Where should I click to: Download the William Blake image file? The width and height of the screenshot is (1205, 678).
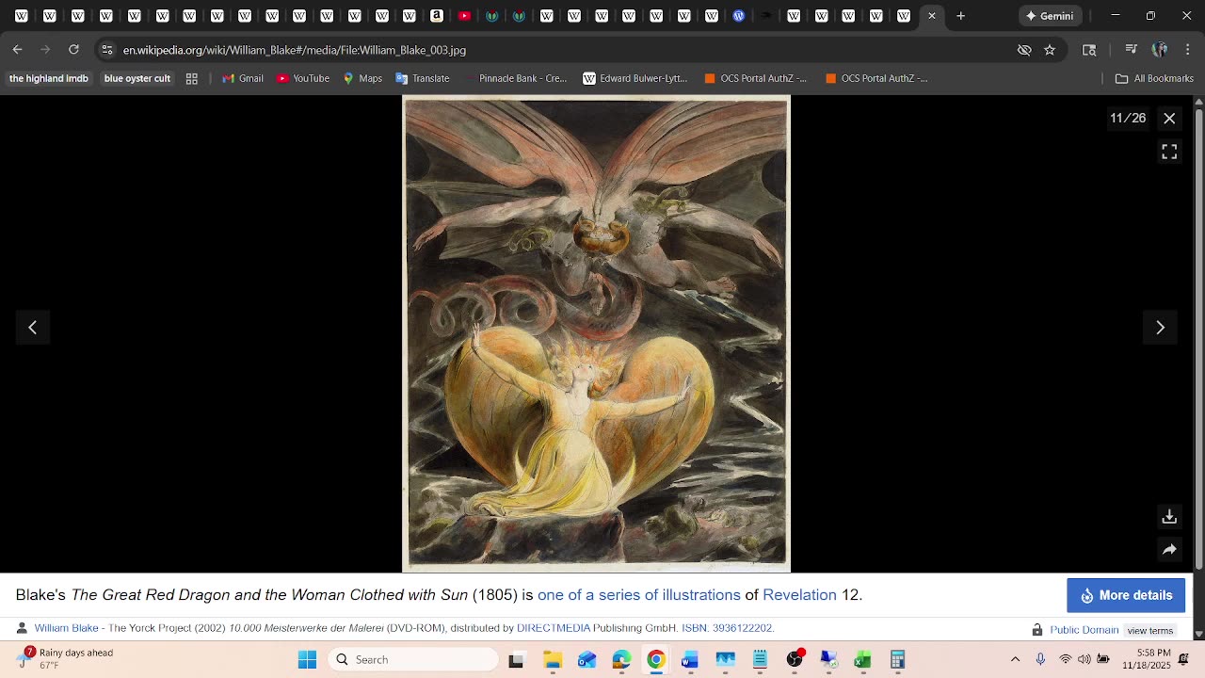(x=1169, y=516)
